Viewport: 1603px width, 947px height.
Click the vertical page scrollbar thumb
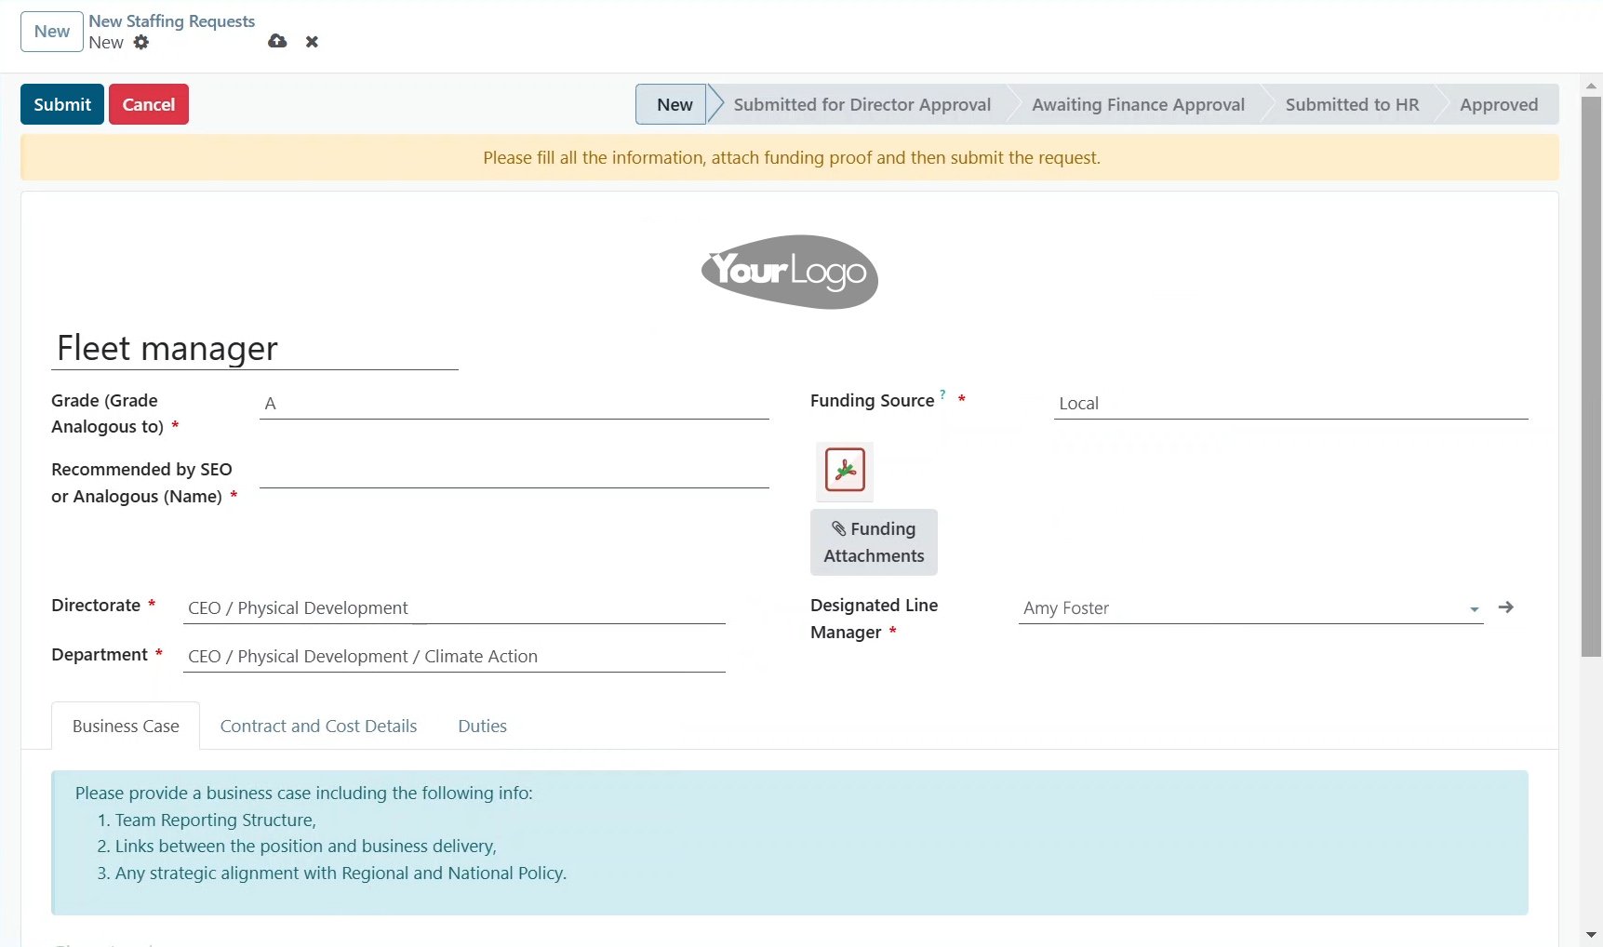pos(1591,372)
